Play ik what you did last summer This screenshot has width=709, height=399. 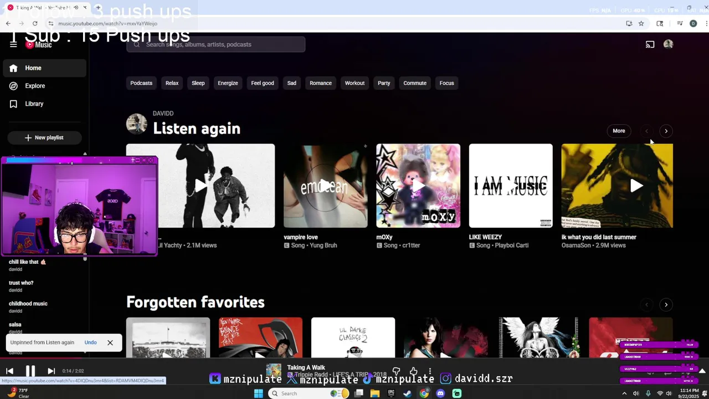[617, 186]
